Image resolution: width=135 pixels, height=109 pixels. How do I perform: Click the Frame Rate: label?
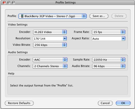[82, 32]
